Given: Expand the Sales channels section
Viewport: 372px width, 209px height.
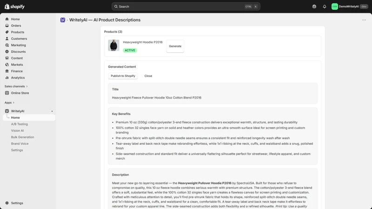Looking at the screenshot, I should point(16,86).
